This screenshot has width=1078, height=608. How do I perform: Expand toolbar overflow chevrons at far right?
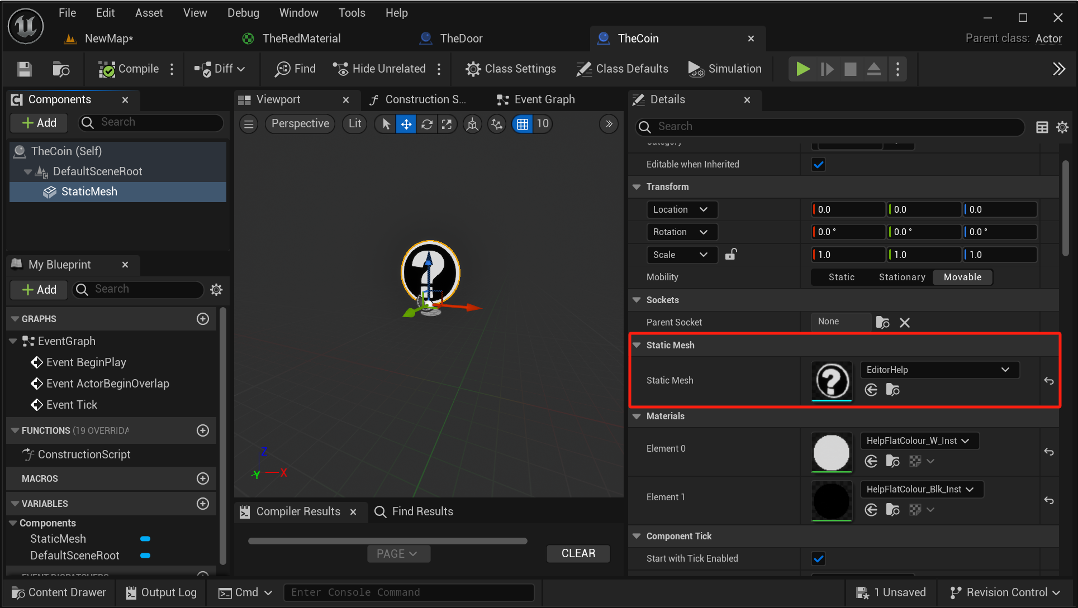pos(1059,69)
